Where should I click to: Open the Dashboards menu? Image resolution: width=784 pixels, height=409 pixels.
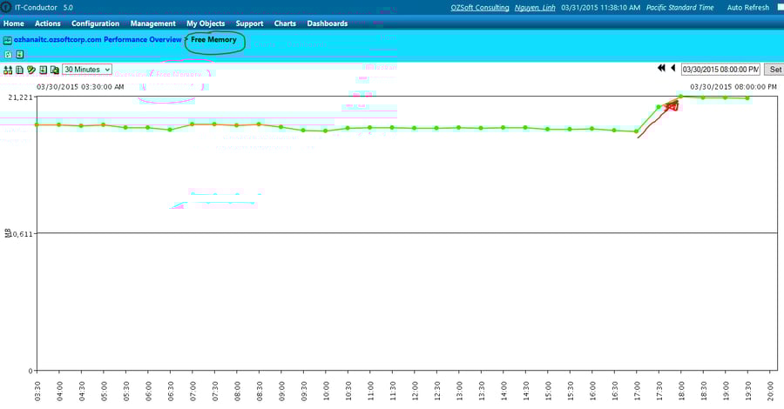327,23
